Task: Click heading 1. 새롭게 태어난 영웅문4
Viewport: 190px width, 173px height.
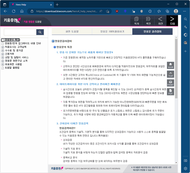Action: [85, 52]
